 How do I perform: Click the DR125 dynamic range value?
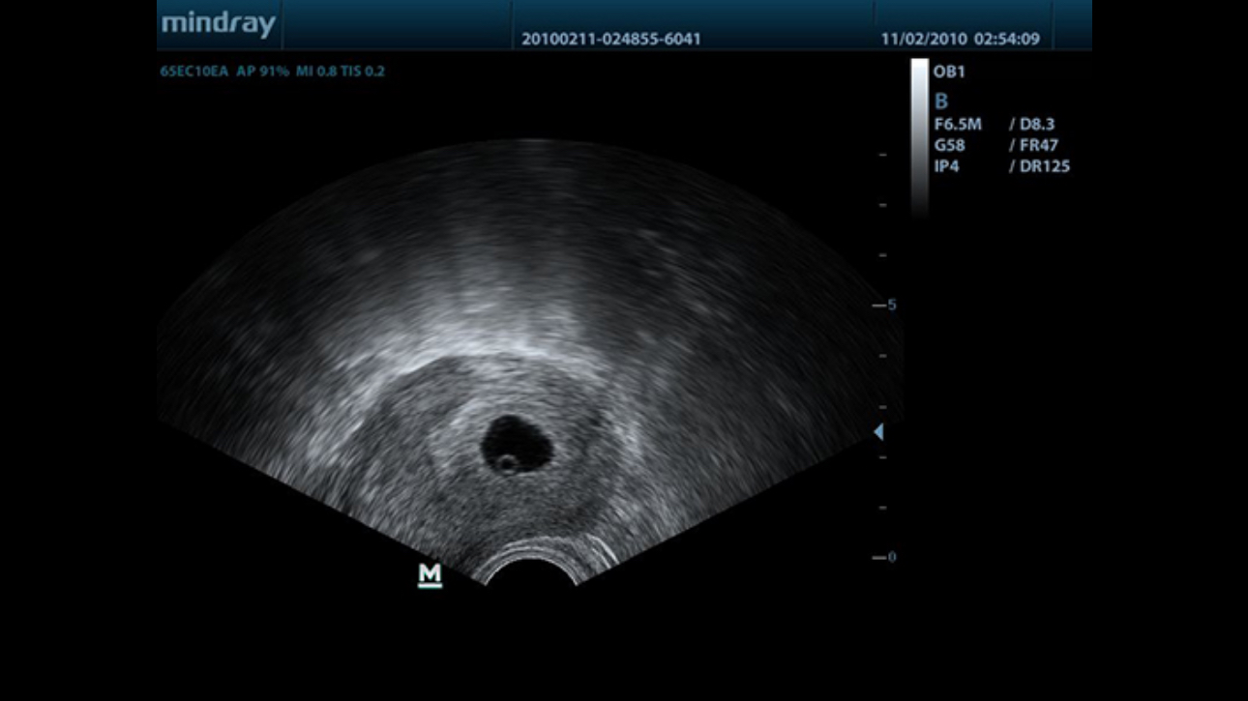[1044, 166]
